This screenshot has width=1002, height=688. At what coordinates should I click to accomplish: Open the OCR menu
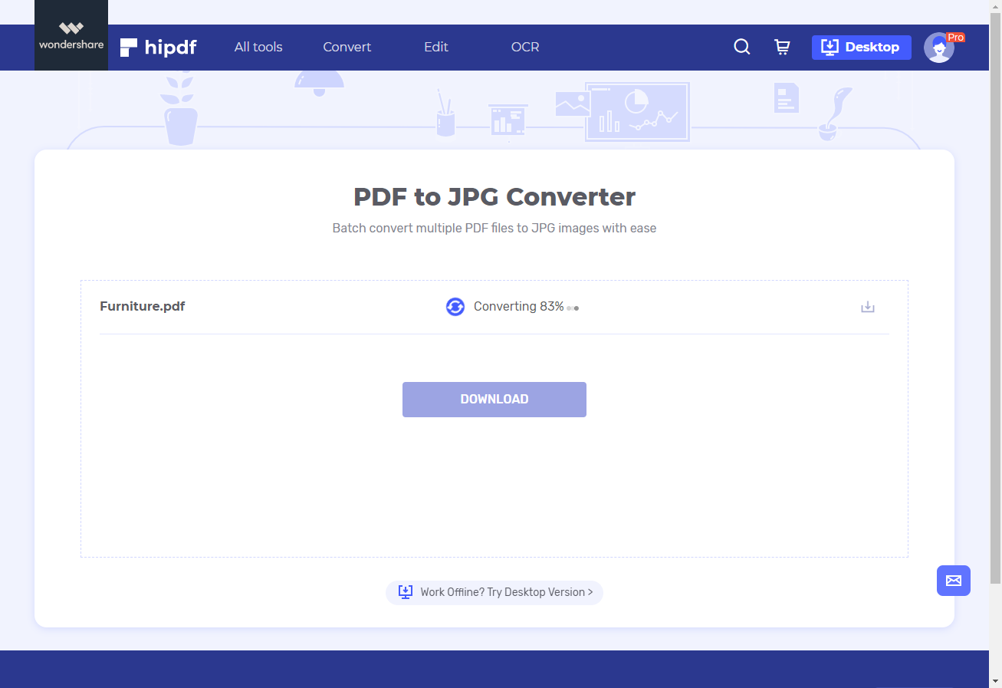pos(524,47)
